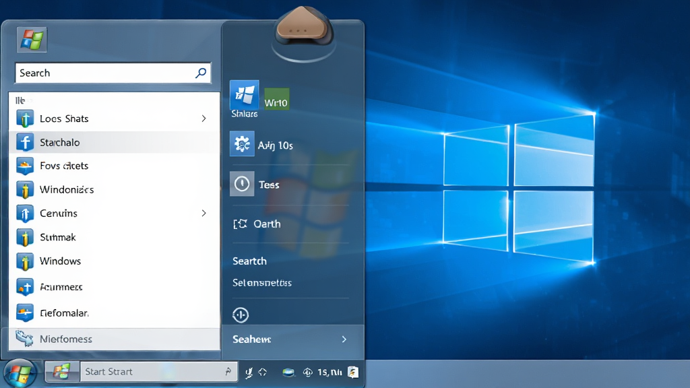690x388 pixels.
Task: Click the diamond arrows tray icon
Action: point(263,372)
